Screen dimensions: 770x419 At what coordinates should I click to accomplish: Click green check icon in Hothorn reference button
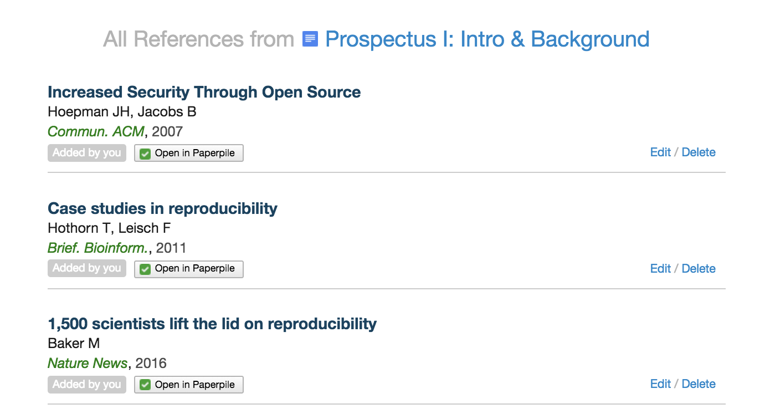[145, 269]
